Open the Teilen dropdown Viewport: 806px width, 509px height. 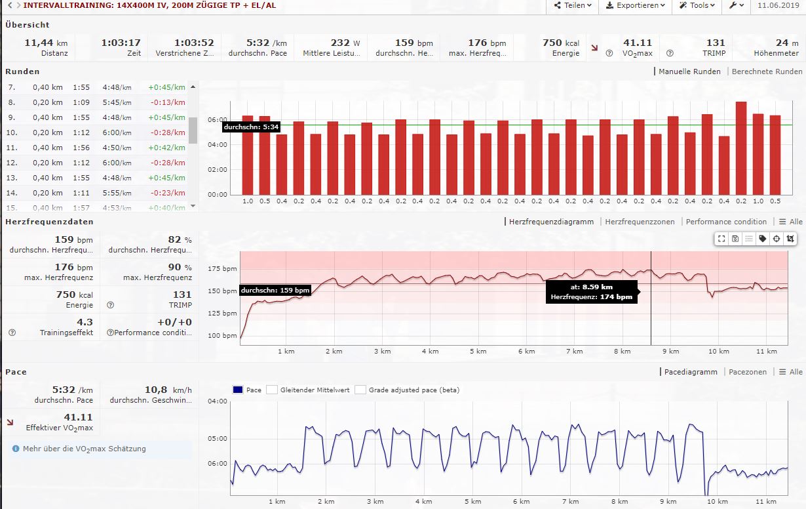[573, 5]
